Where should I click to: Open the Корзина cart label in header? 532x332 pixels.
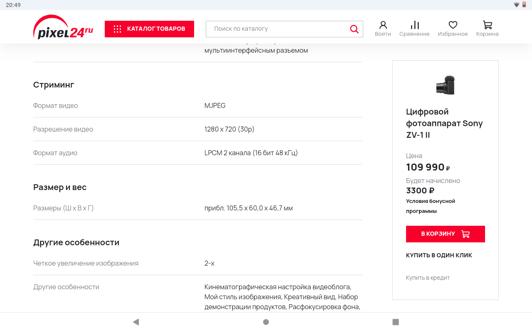[488, 34]
